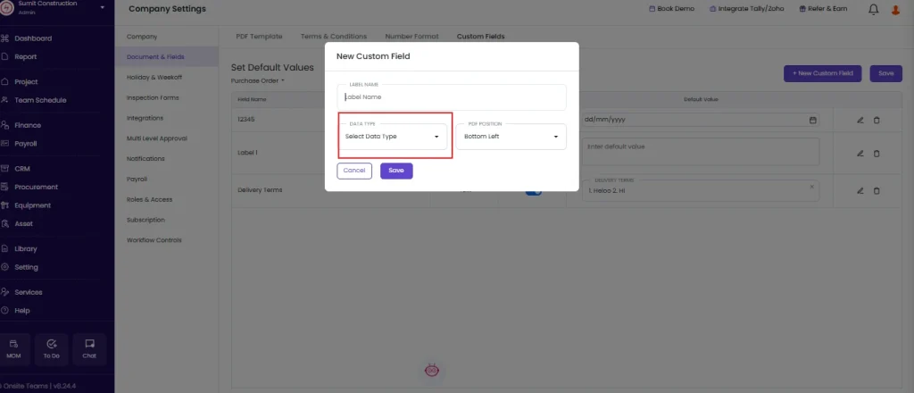Viewport: 914px width, 393px height.
Task: Open the user profile avatar icon
Action: coord(896,9)
